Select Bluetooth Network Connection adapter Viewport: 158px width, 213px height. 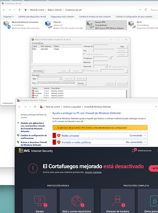(23, 25)
